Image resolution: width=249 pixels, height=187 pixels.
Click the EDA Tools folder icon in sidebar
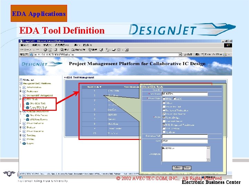[x=25, y=99]
